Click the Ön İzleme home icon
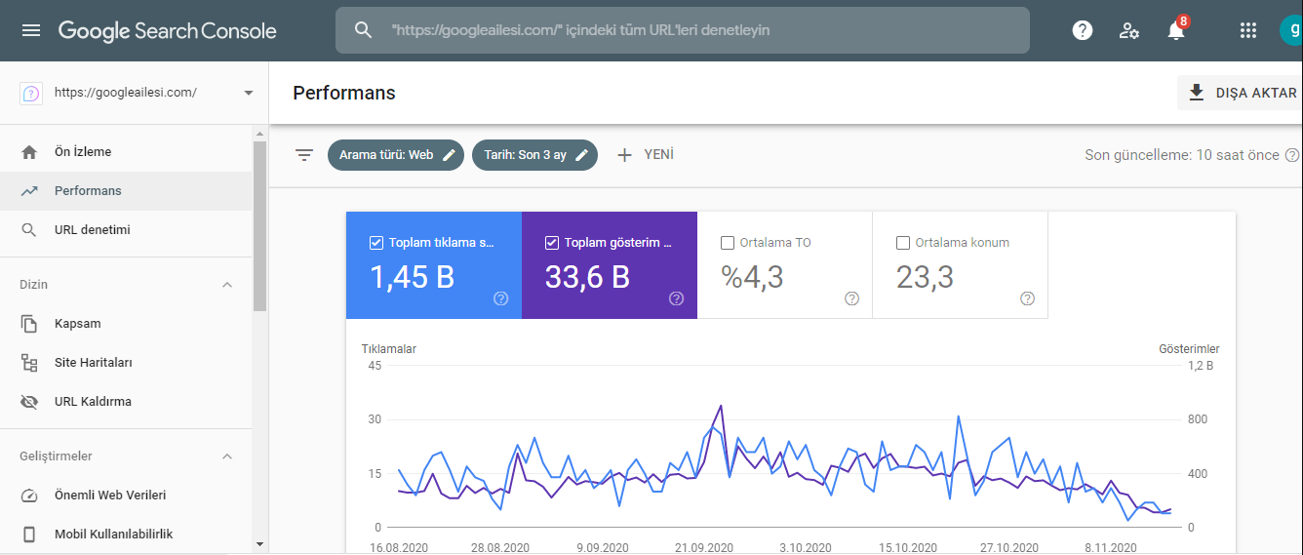Viewport: 1303px width, 555px height. pyautogui.click(x=29, y=152)
